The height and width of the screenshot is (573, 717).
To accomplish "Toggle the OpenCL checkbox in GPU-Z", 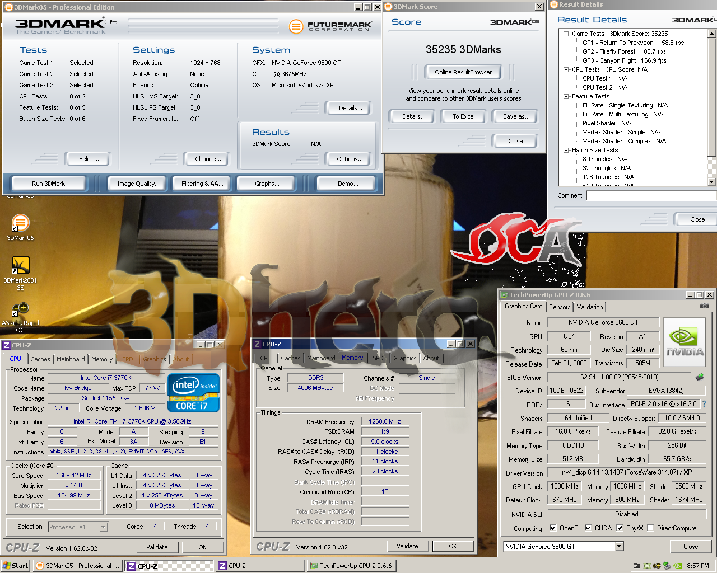I will click(x=553, y=528).
